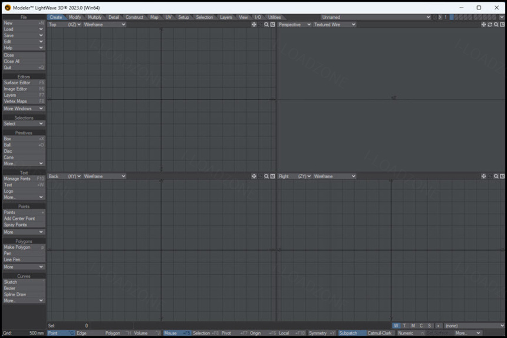Open the Unnamed object dropdown
The width and height of the screenshot is (507, 338).
pos(376,17)
